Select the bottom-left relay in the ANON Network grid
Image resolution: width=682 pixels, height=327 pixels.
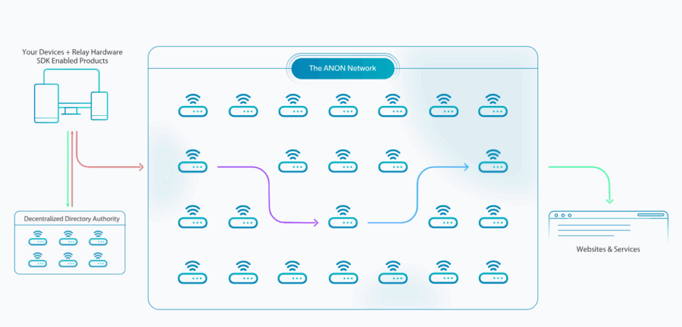point(193,272)
